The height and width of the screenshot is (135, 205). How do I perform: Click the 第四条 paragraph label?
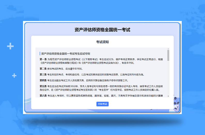(x=43, y=80)
